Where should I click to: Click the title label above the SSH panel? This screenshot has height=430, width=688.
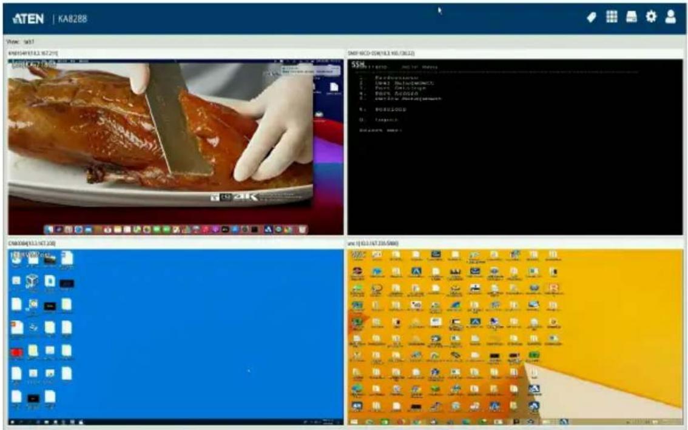coord(381,53)
